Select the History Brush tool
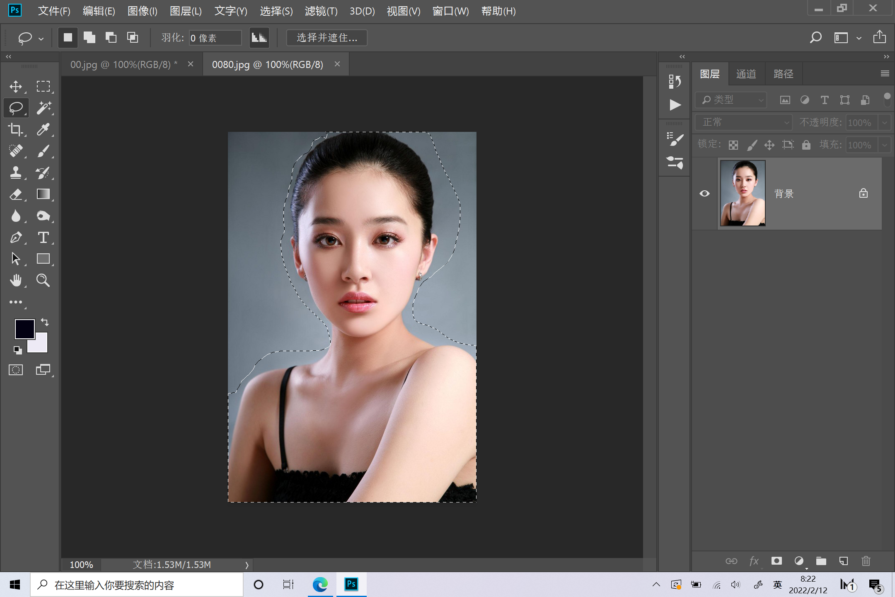 point(43,172)
